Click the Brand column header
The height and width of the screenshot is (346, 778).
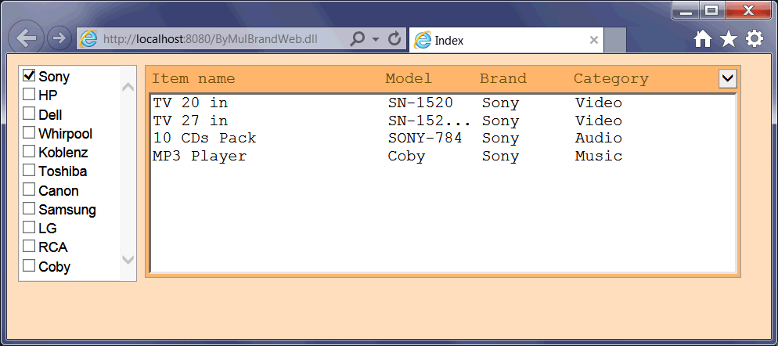(502, 78)
